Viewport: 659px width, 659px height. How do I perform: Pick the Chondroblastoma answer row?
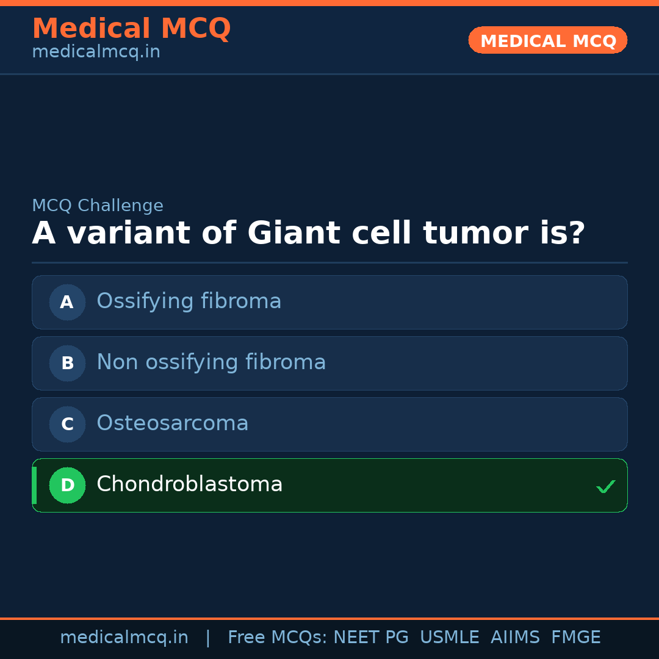329,485
